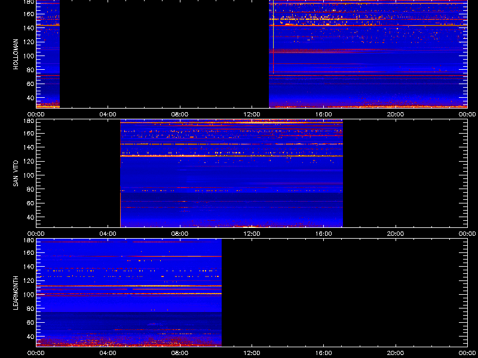The image size is (478, 358).
Task: Click the SAN VITO station axis label
Action: 16,174
